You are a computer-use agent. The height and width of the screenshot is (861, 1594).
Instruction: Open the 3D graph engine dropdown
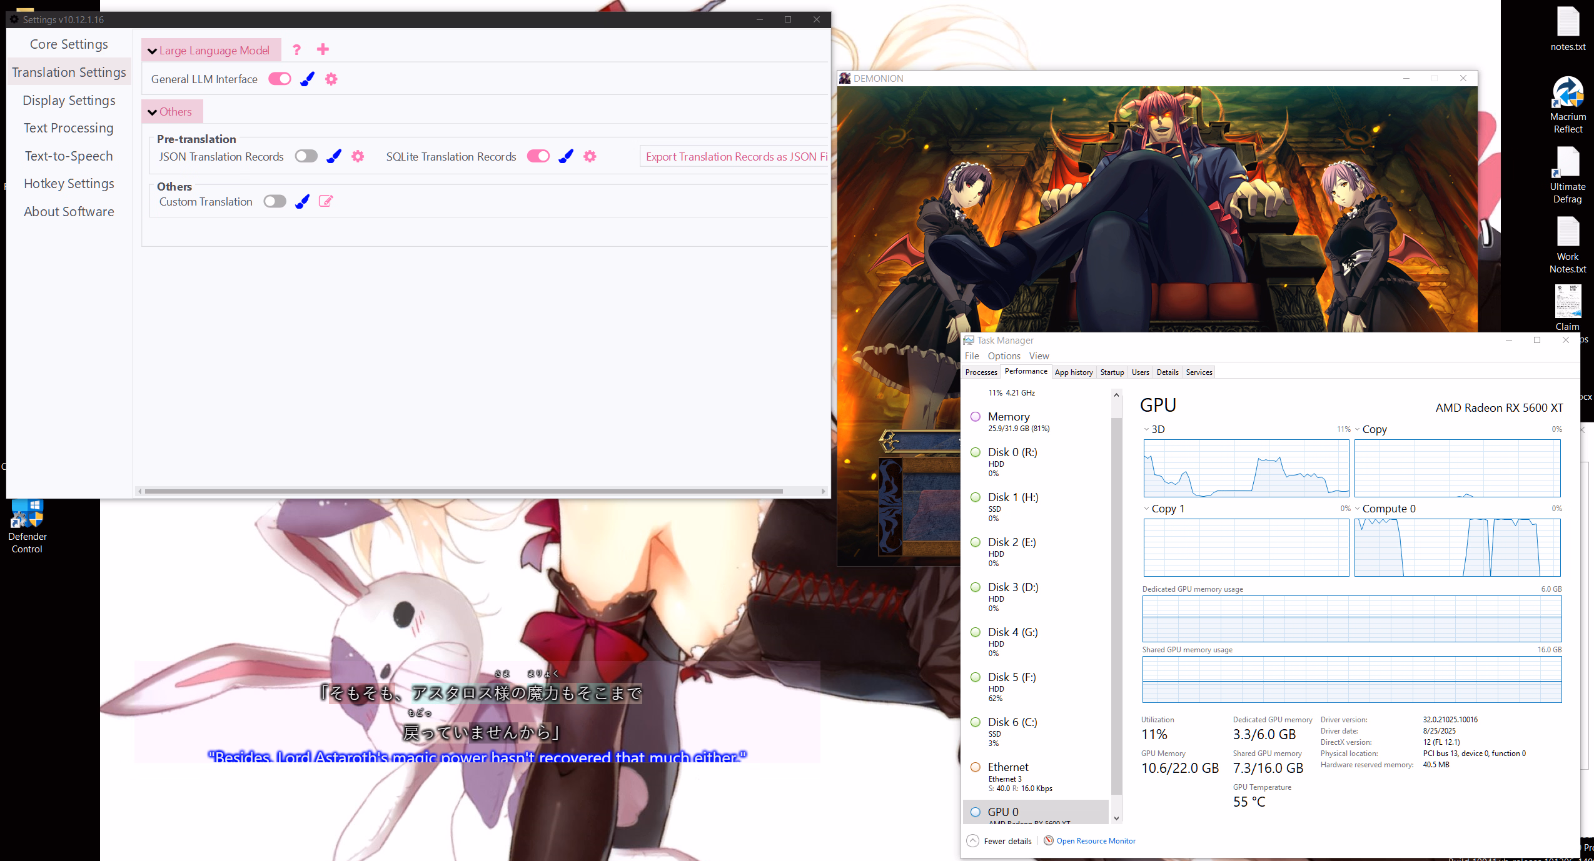pos(1147,429)
